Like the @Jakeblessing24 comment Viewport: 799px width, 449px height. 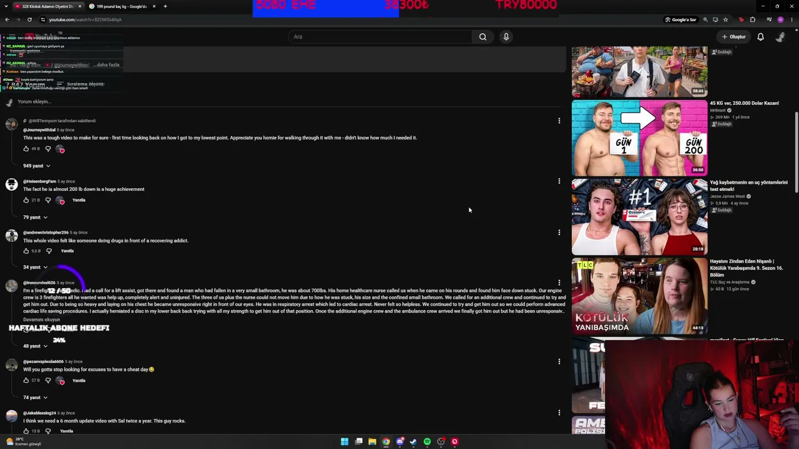26,431
